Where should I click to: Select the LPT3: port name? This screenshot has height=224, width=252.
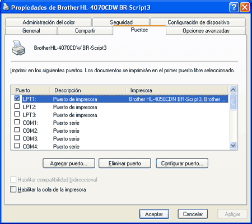(30, 115)
